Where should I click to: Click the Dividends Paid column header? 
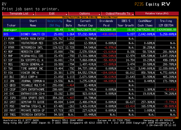click(106, 23)
